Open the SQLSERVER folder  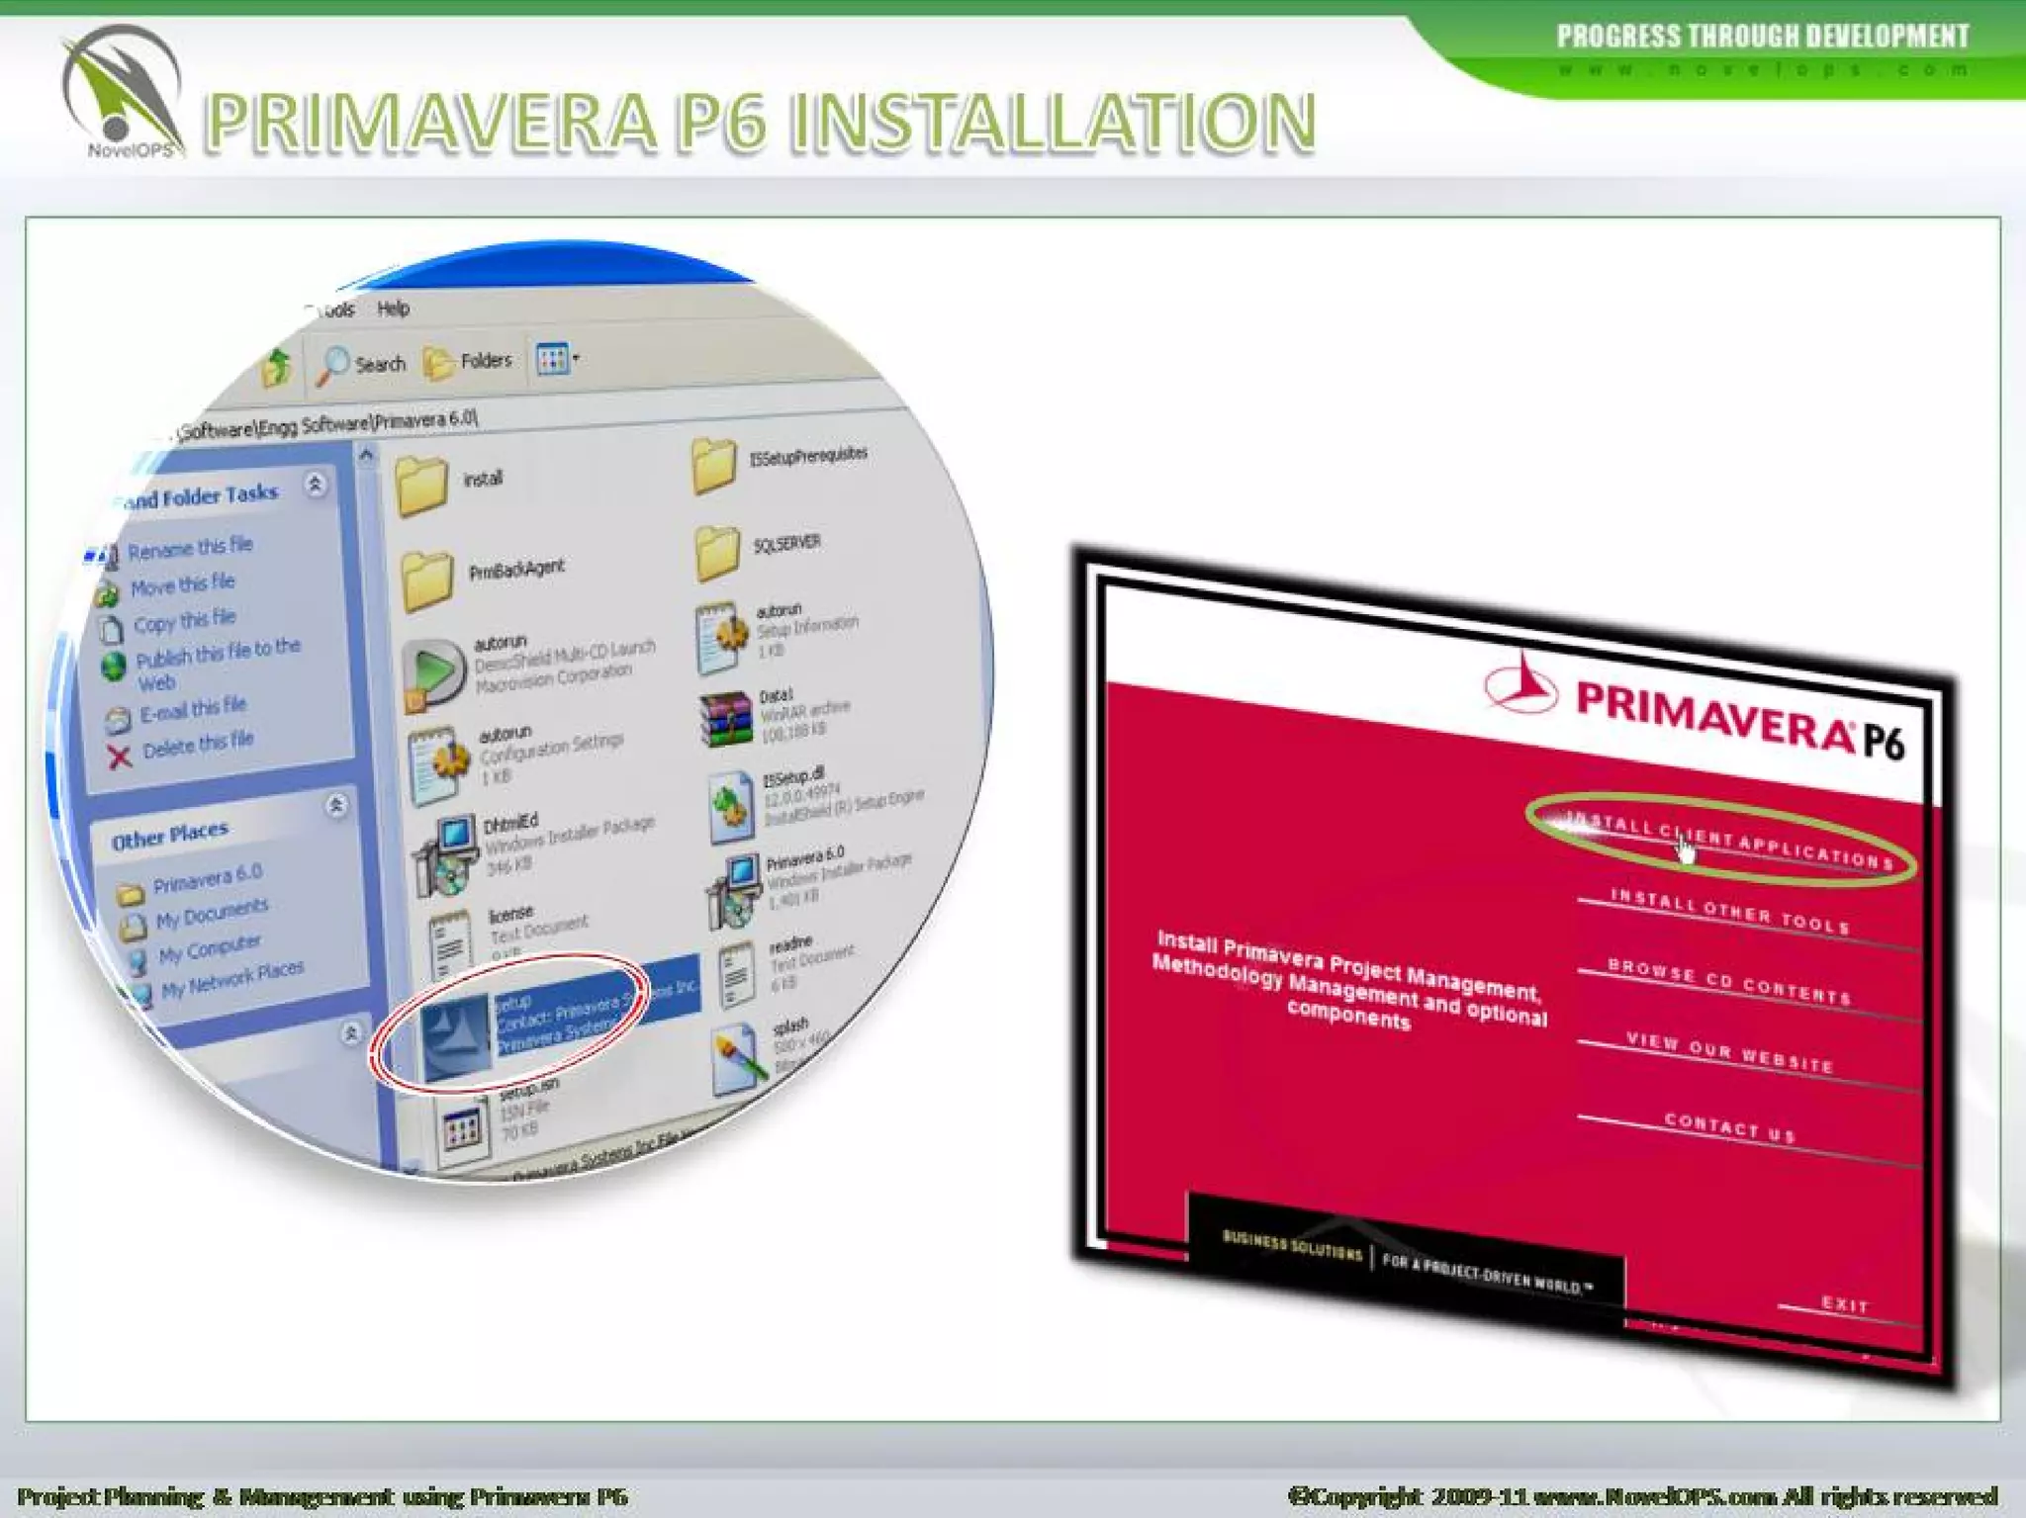pyautogui.click(x=717, y=552)
